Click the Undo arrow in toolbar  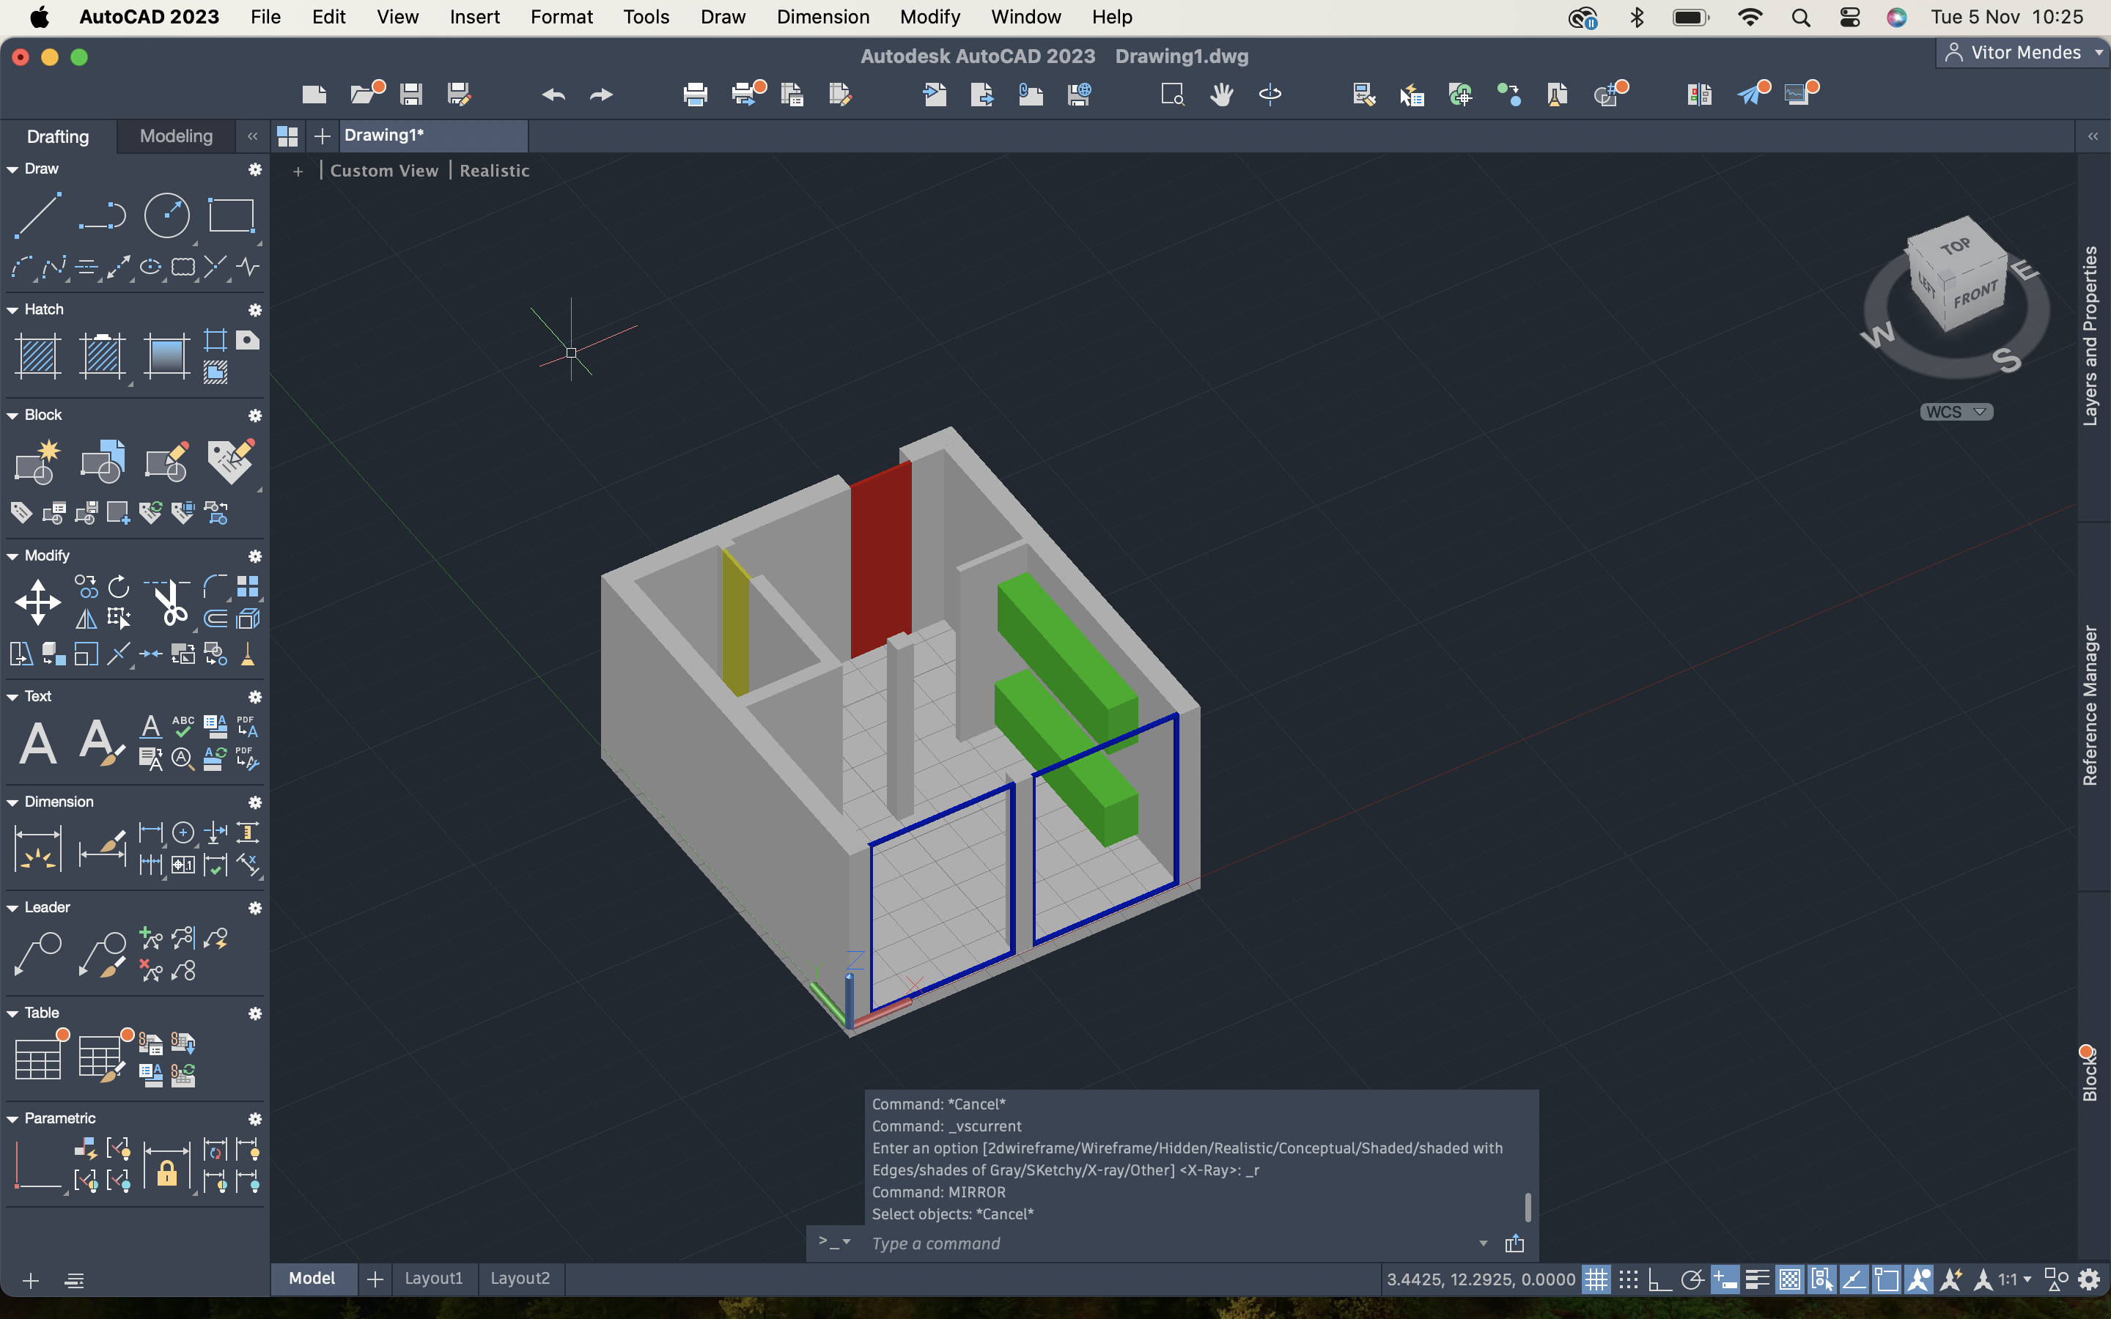click(553, 95)
